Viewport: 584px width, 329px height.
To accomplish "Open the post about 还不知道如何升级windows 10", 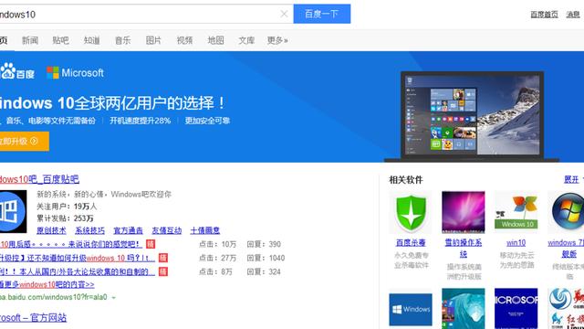I will point(78,258).
